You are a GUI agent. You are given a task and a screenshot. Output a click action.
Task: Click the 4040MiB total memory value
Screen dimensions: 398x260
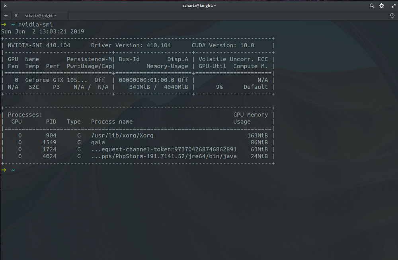(176, 87)
